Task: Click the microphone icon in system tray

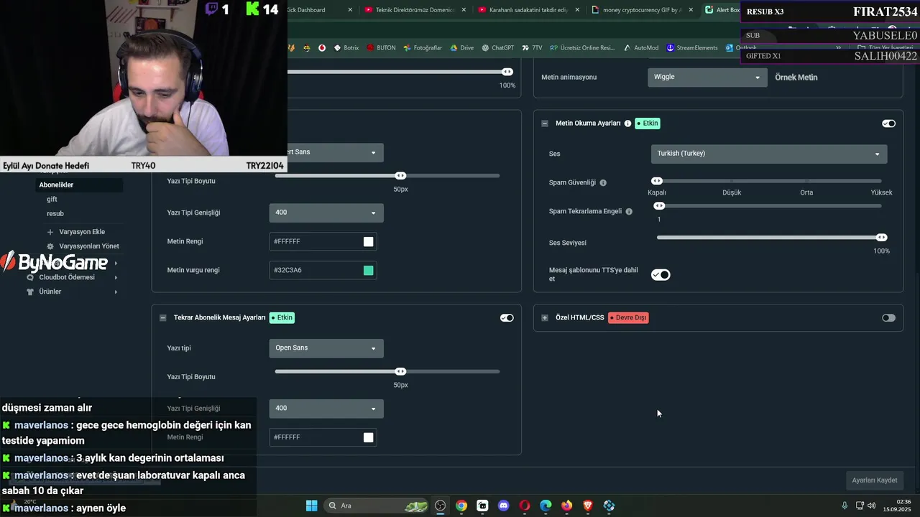Action: click(x=845, y=506)
